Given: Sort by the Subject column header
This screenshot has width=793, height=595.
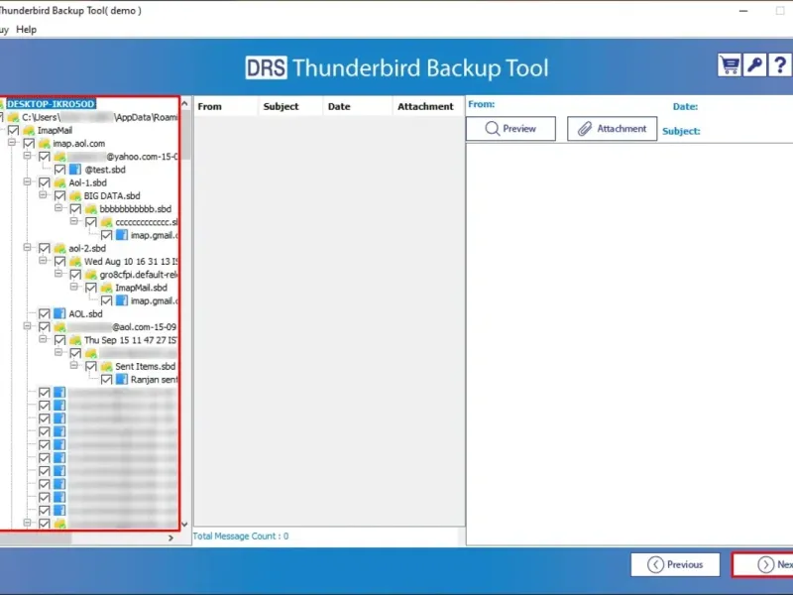Looking at the screenshot, I should [x=290, y=106].
